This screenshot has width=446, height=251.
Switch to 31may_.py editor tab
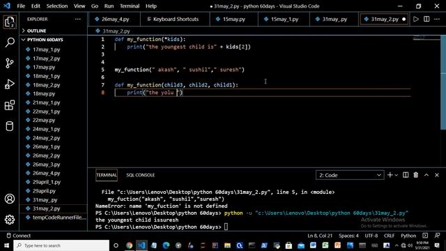pyautogui.click(x=334, y=19)
